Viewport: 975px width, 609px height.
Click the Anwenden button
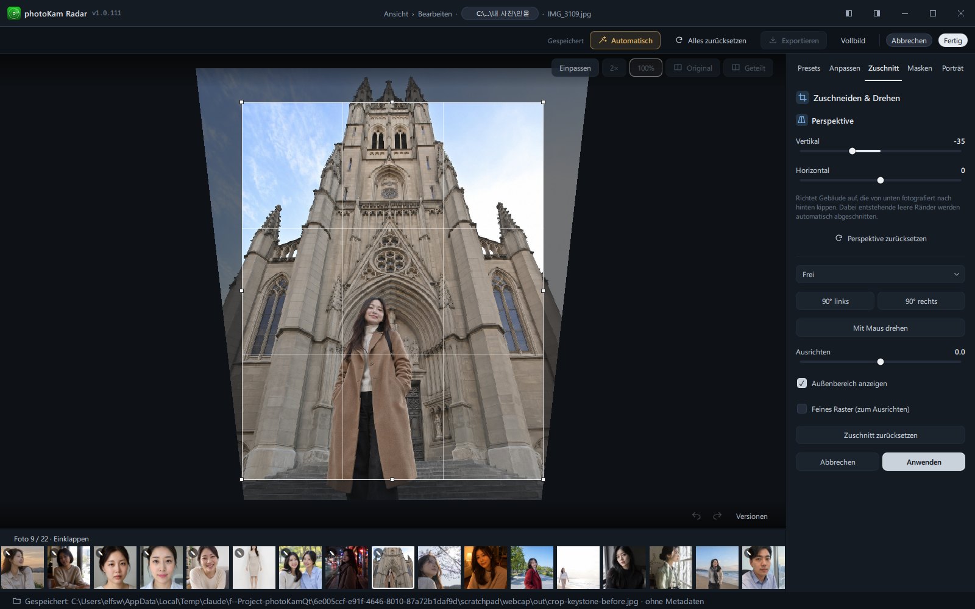(924, 462)
